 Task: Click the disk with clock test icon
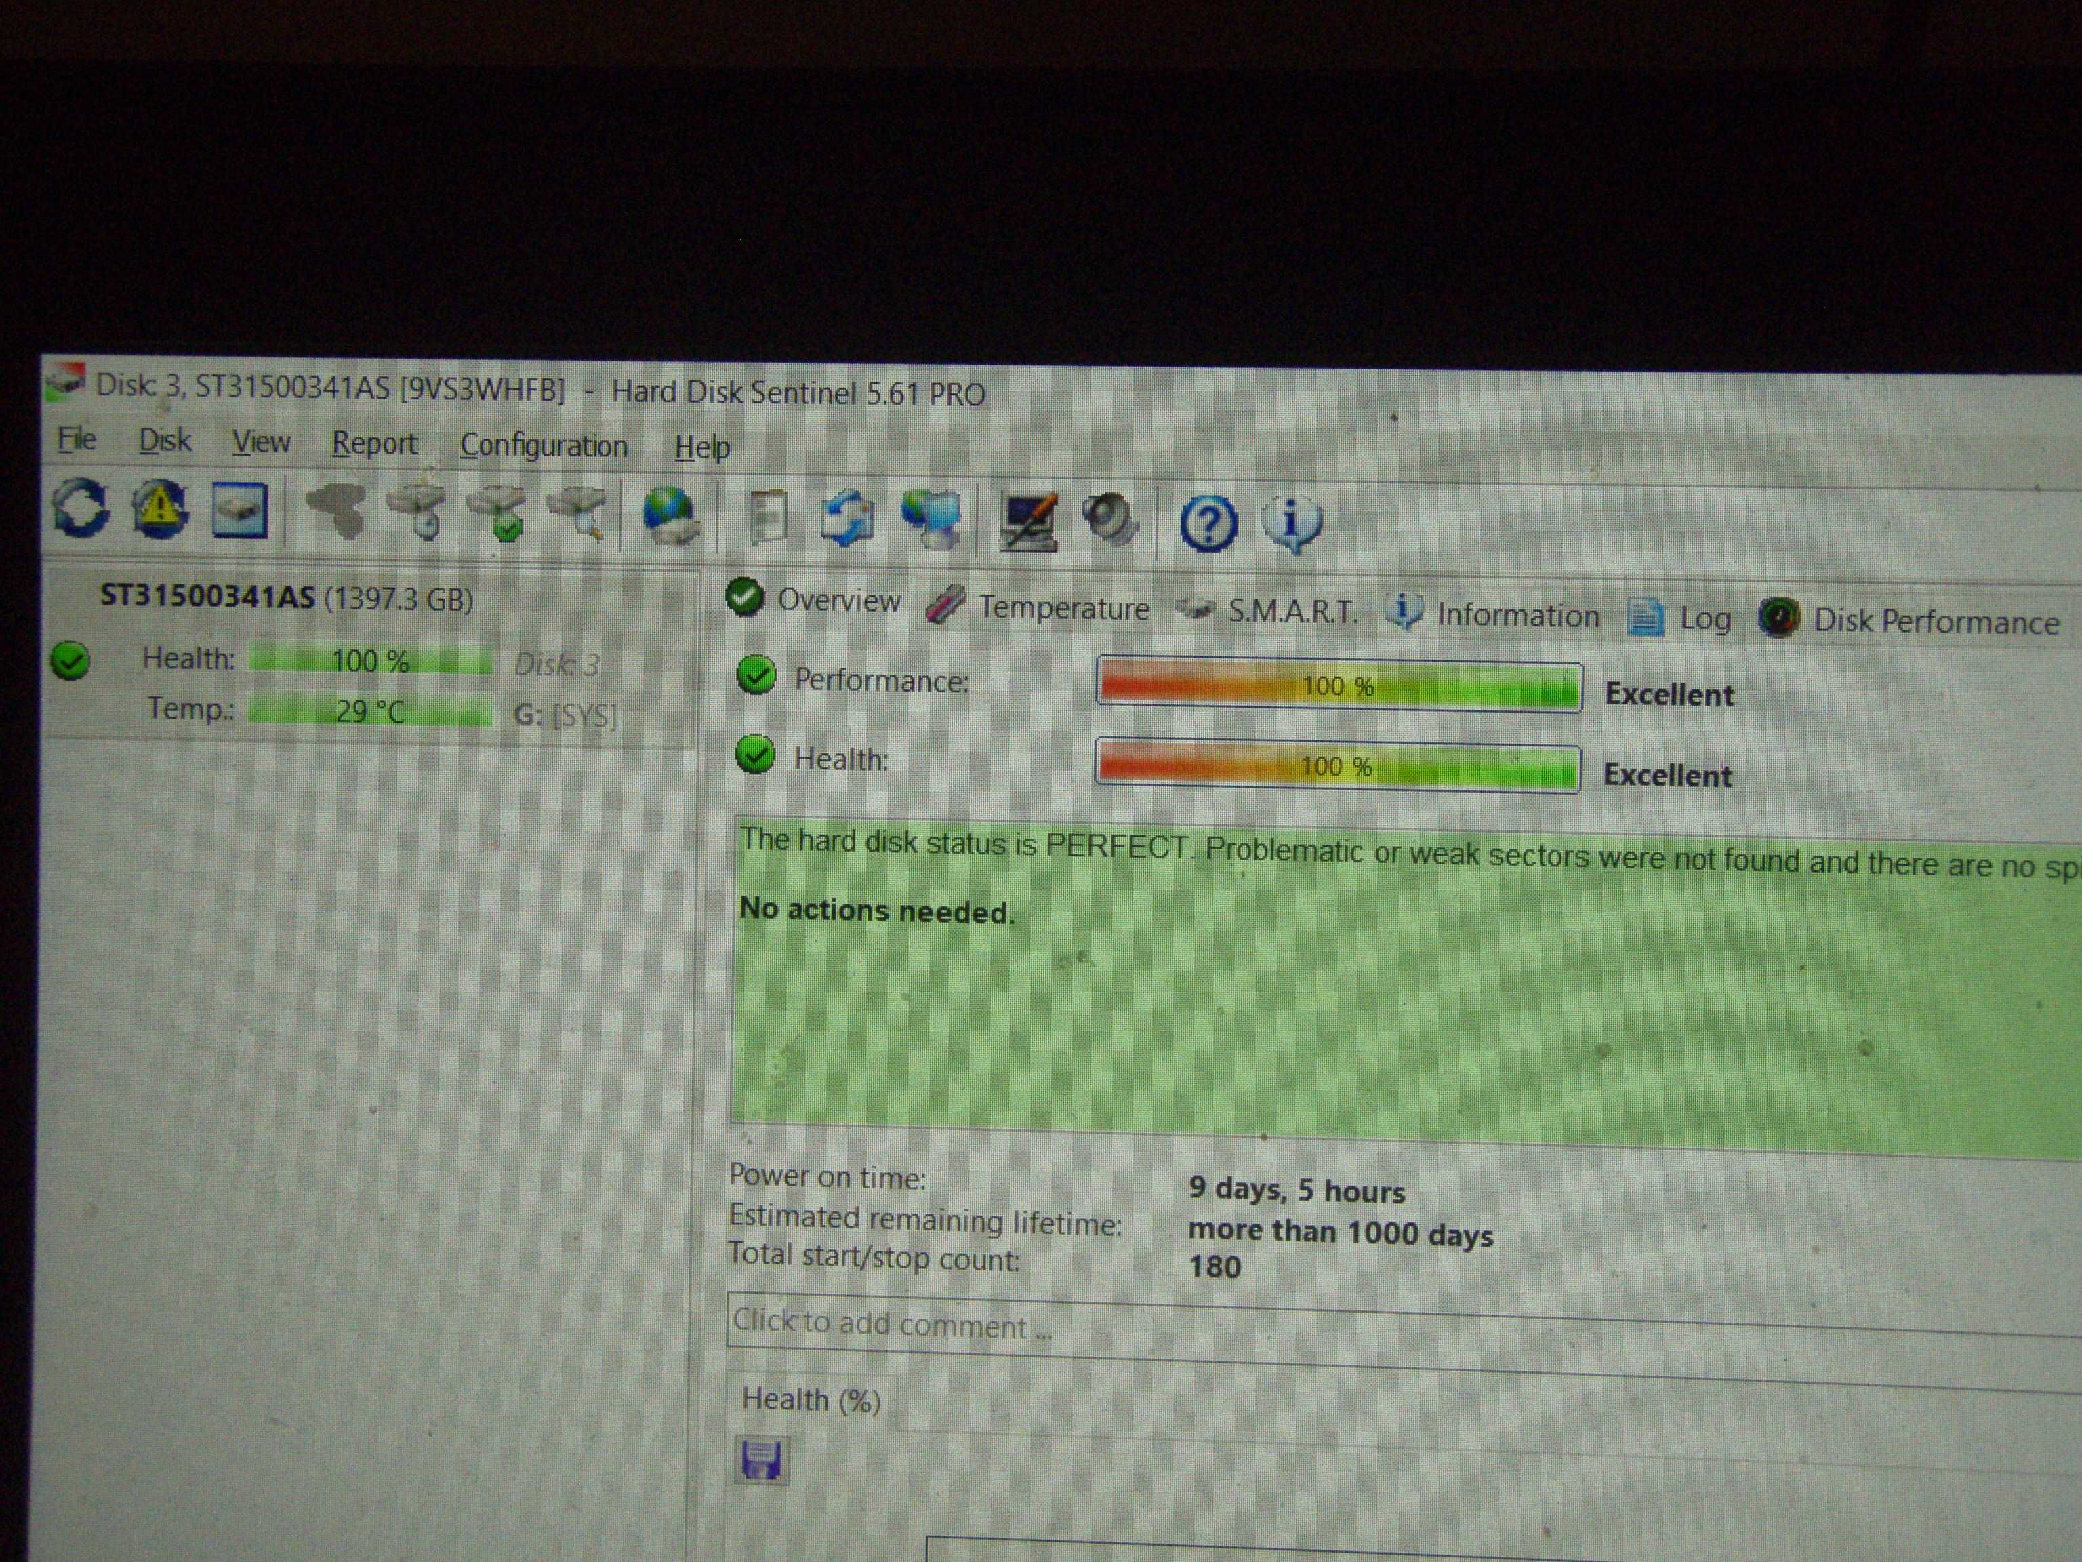click(x=417, y=513)
